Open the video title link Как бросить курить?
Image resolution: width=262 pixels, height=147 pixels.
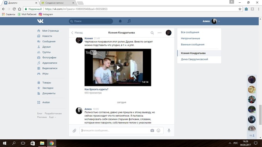click(x=96, y=89)
